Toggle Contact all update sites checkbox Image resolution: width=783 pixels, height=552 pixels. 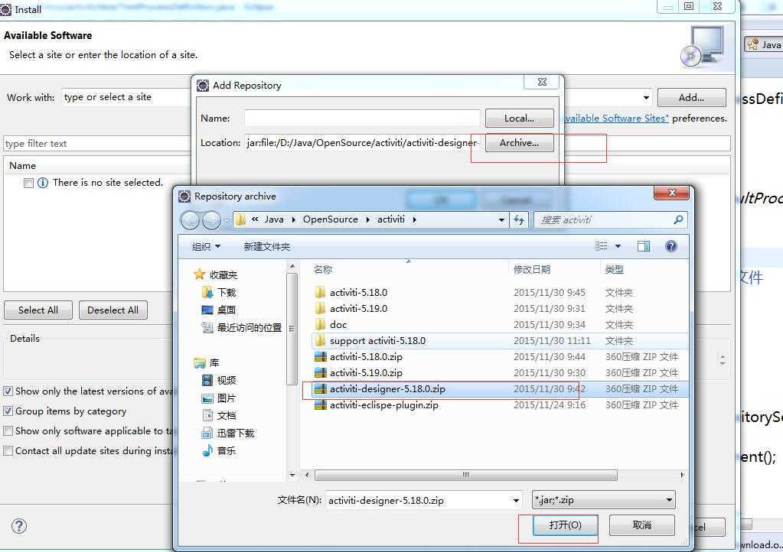[x=8, y=451]
